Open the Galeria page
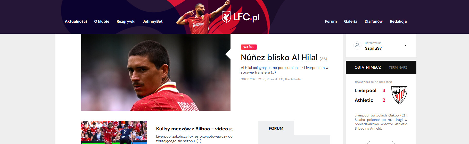 [350, 21]
